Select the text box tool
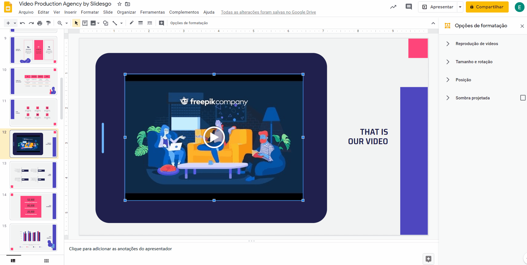Image resolution: width=527 pixels, height=265 pixels. (85, 23)
